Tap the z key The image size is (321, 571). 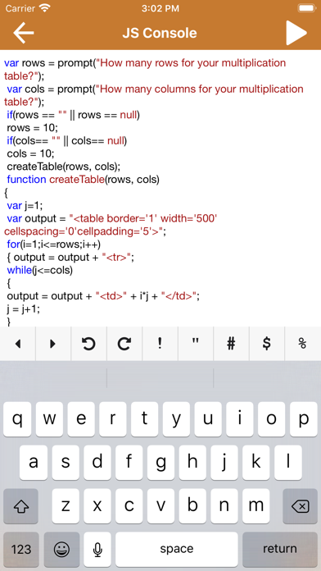click(x=65, y=506)
